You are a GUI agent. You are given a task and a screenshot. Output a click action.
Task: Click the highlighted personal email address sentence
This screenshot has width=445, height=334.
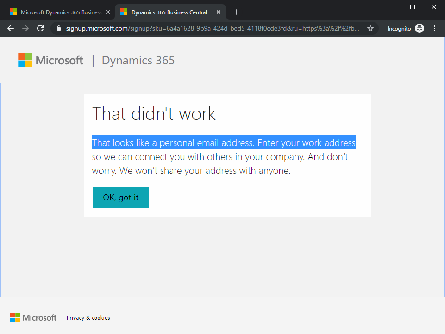pos(224,142)
